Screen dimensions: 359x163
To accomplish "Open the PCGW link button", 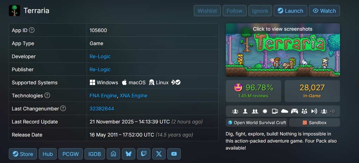I will [x=70, y=154].
